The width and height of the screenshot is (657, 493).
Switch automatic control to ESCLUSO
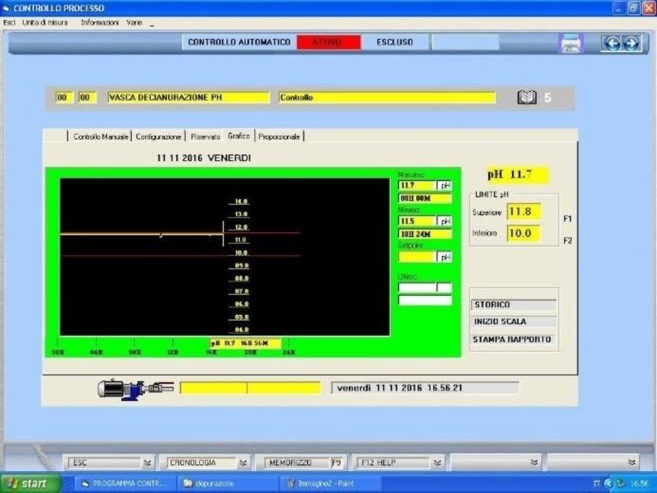(x=395, y=42)
